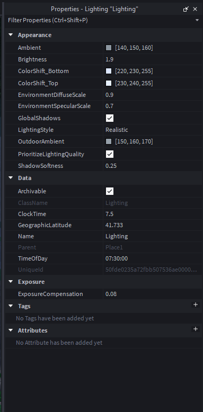This screenshot has height=412, width=203.
Task: Select the TimeOfDay property name
Action: click(x=33, y=258)
